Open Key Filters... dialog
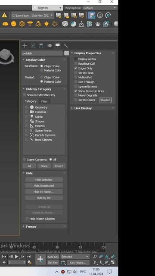Screen dimensions: 155x276 point(78,263)
